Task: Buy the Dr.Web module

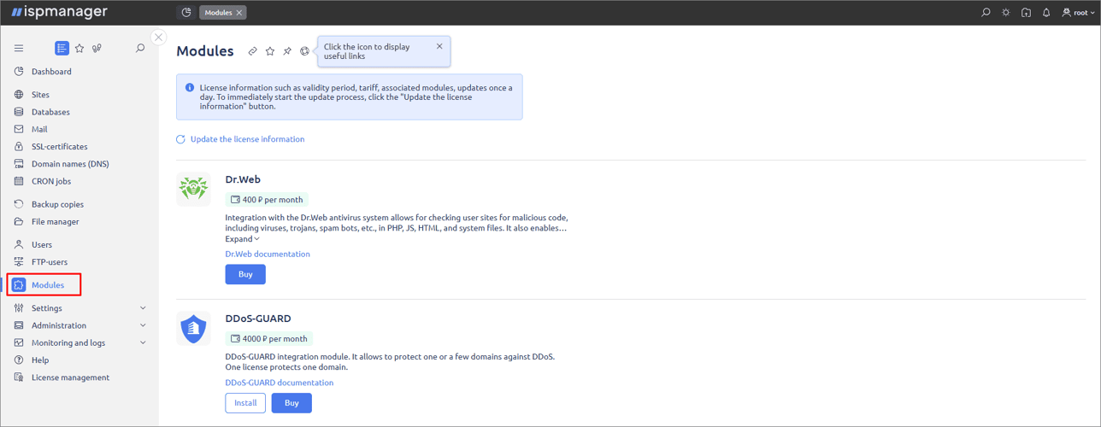Action: (x=245, y=274)
